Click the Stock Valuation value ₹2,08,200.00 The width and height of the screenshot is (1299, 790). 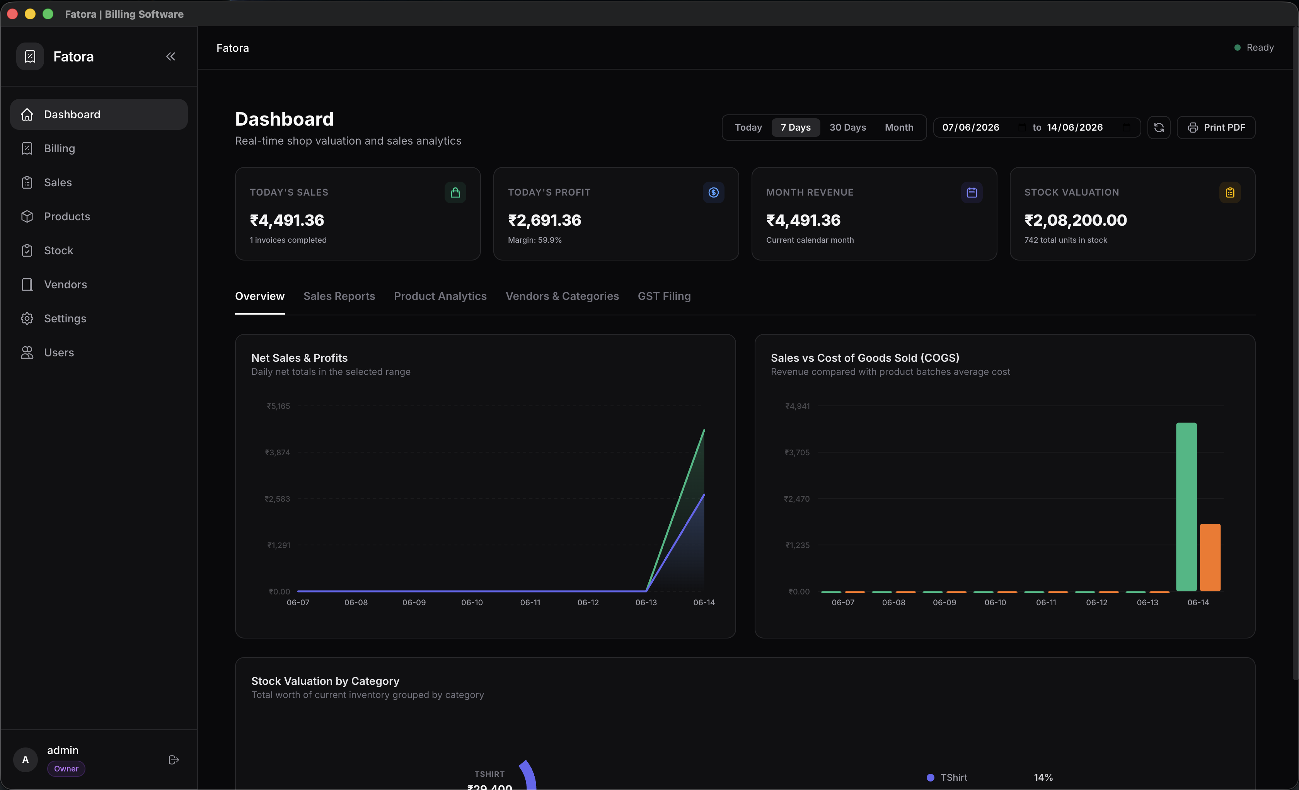tap(1076, 220)
